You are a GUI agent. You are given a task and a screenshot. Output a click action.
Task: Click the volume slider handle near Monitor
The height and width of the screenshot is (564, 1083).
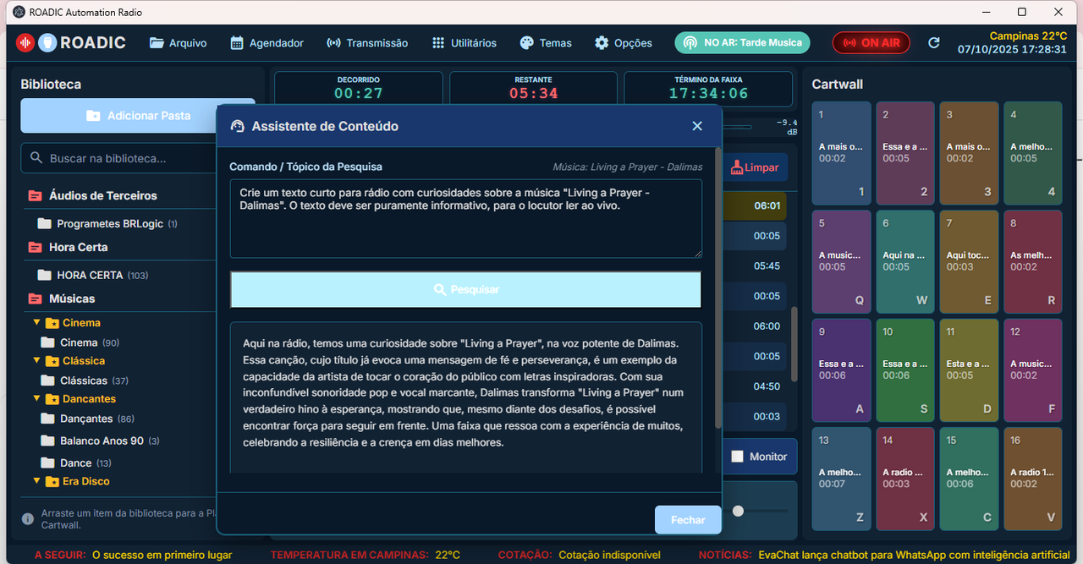coord(739,511)
